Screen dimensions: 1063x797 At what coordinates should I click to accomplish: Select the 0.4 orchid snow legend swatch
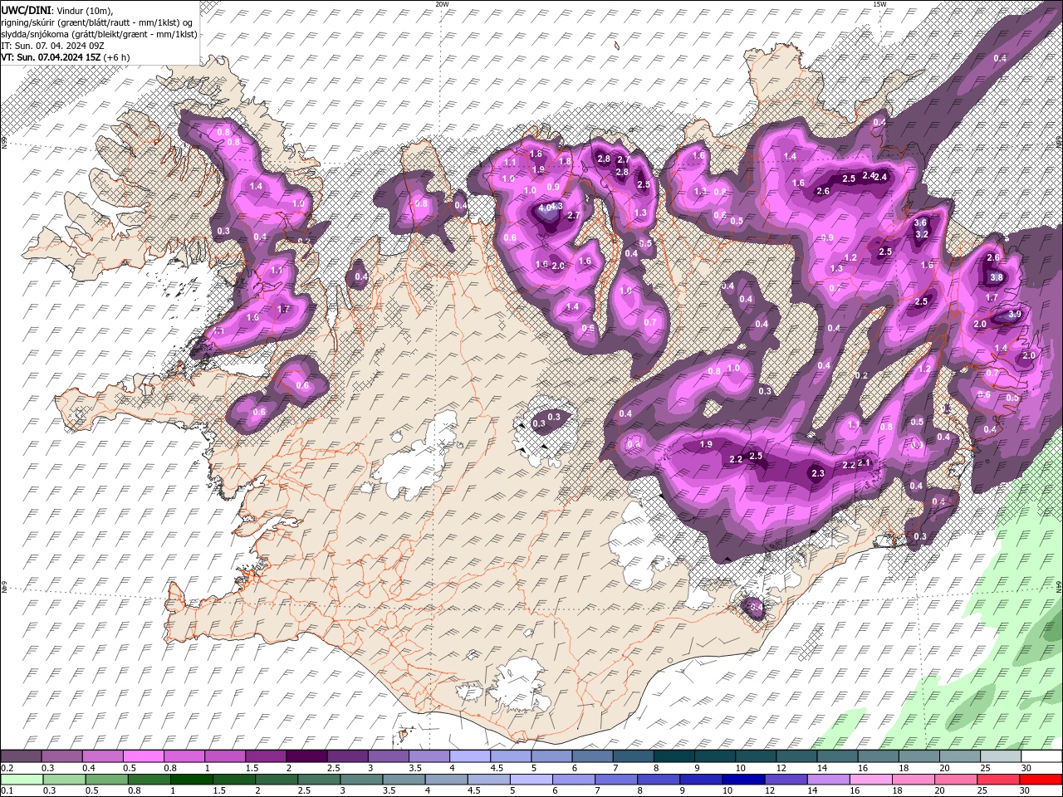coord(102,756)
